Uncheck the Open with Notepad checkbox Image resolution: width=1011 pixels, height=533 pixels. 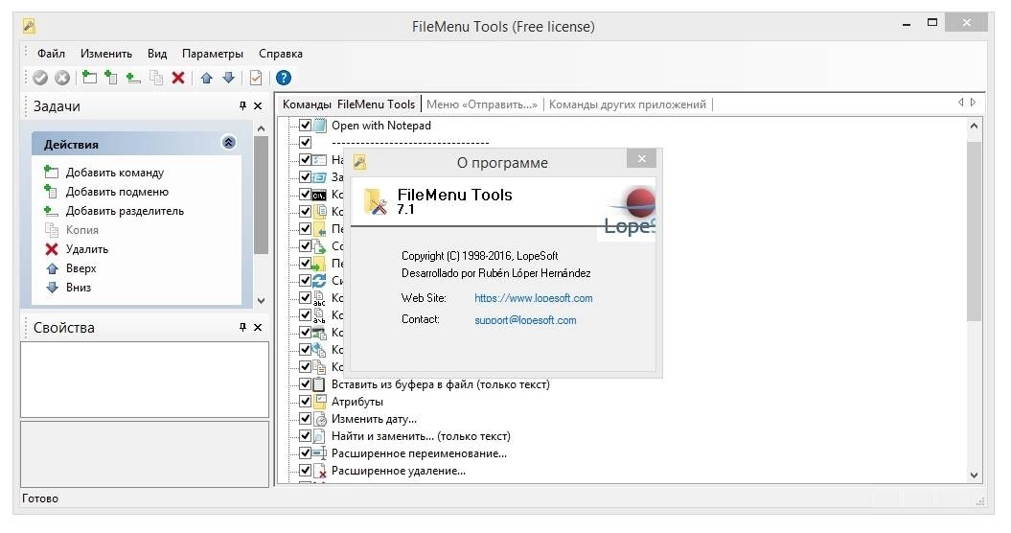[305, 126]
